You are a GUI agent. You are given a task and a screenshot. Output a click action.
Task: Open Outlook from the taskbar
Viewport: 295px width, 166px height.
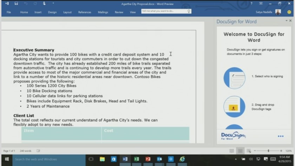tap(159, 159)
